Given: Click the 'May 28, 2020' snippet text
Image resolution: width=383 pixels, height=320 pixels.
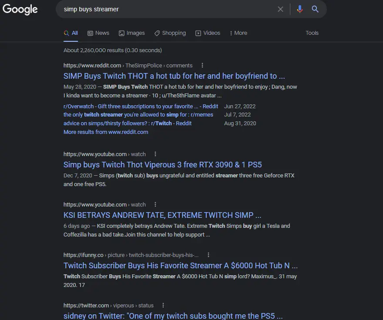Looking at the screenshot, I should pos(80,87).
